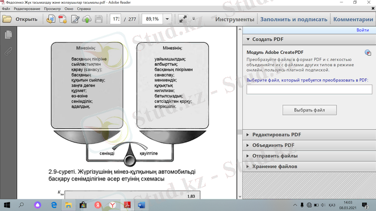Expand the Хранение файлов section

274,167
